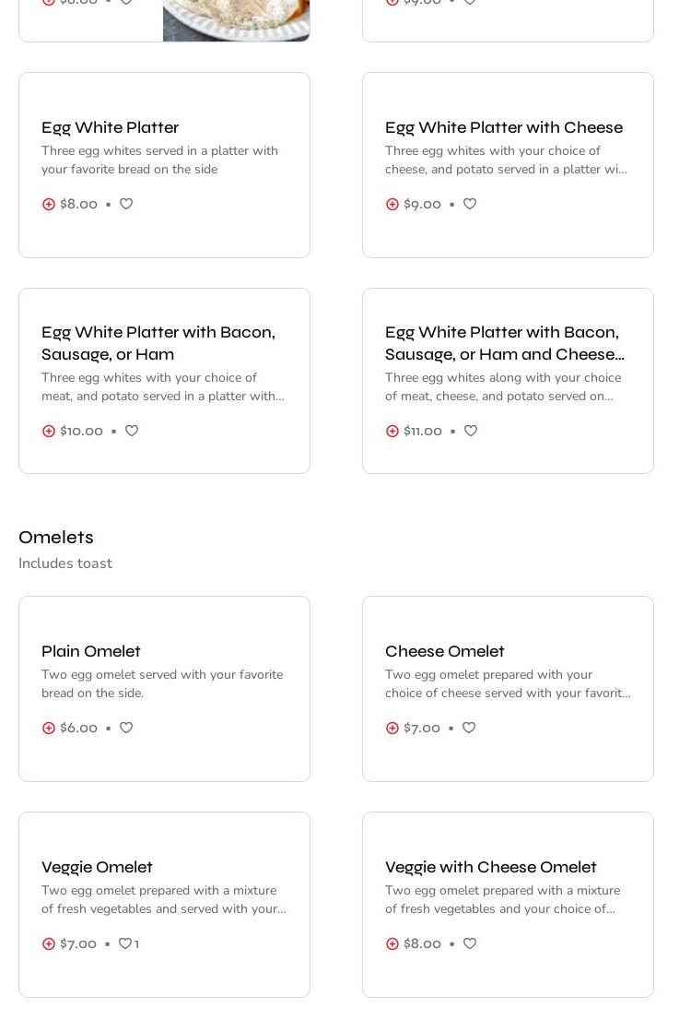Open the Veggie with Cheese Omelet title
The width and height of the screenshot is (691, 1020).
490,867
